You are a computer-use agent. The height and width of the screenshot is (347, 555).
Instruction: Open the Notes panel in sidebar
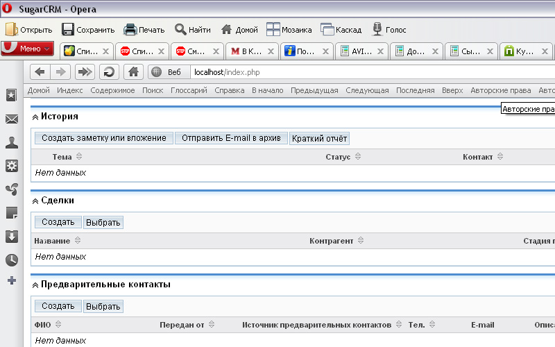pos(11,212)
